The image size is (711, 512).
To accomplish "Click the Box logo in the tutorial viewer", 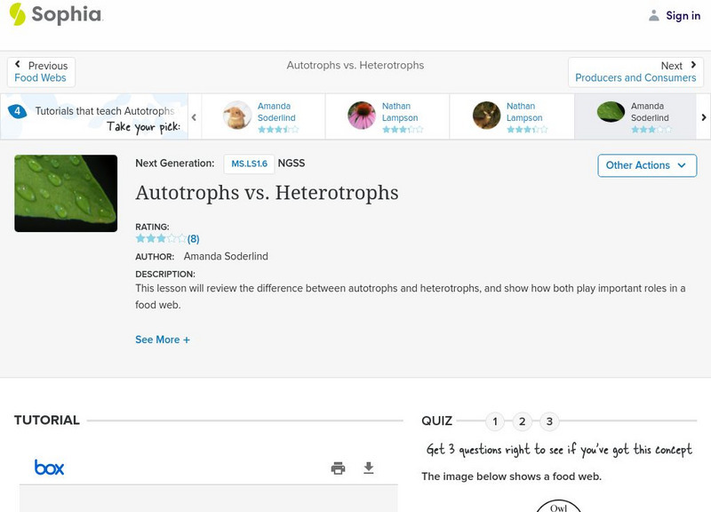I will [50, 468].
